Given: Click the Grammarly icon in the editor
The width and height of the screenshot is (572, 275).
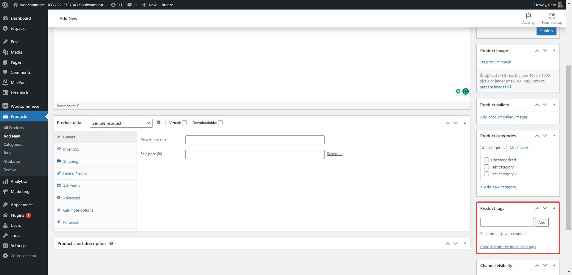Looking at the screenshot, I should 465,91.
